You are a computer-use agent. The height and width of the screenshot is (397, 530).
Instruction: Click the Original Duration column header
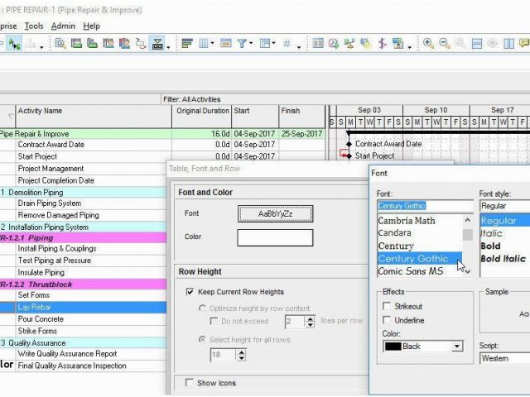click(x=202, y=116)
